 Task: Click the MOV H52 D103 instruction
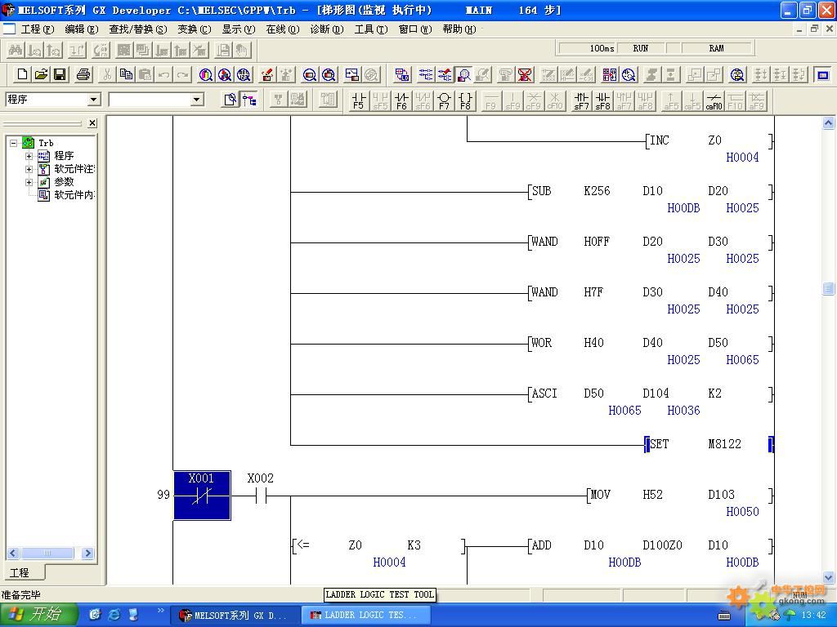[679, 495]
